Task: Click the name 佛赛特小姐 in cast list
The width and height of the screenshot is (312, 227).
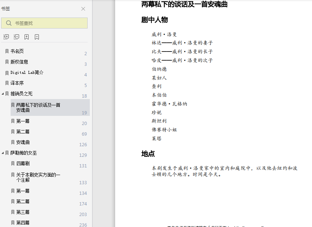Action: [x=164, y=130]
